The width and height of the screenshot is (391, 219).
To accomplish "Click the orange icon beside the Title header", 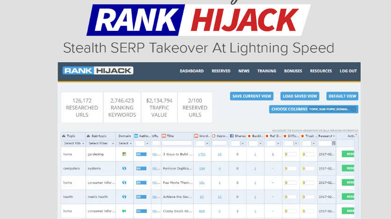I will point(164,136).
